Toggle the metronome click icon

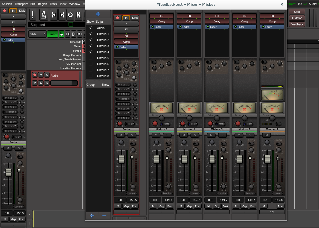pos(43,15)
